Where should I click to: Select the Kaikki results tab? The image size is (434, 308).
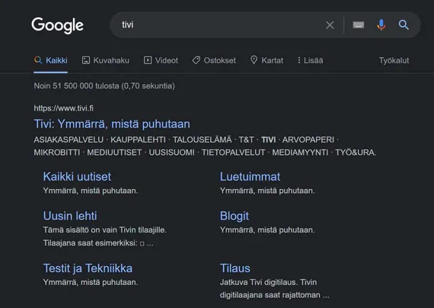(51, 60)
